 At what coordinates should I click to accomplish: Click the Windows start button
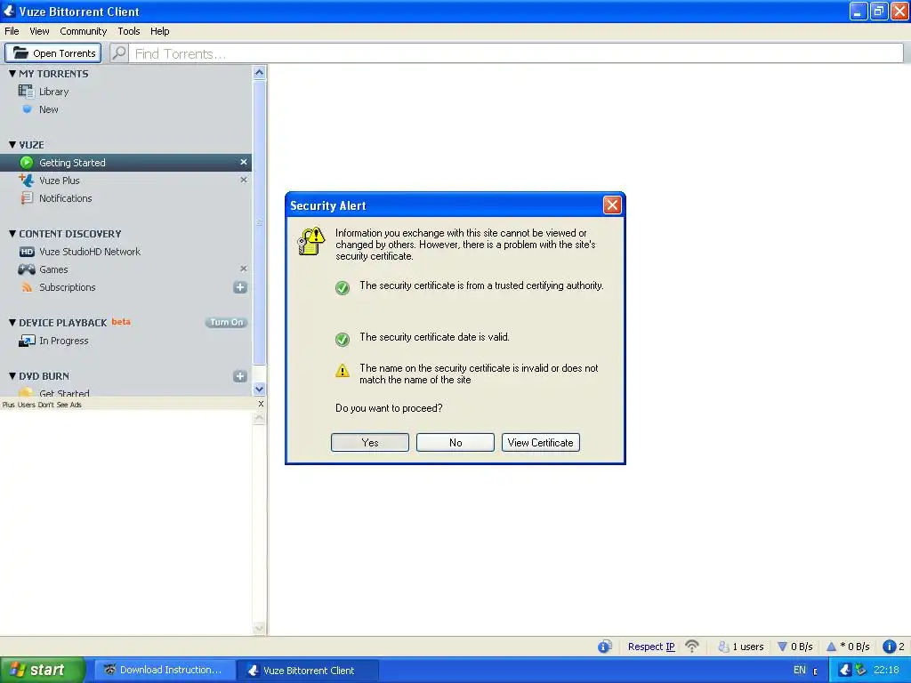coord(42,670)
